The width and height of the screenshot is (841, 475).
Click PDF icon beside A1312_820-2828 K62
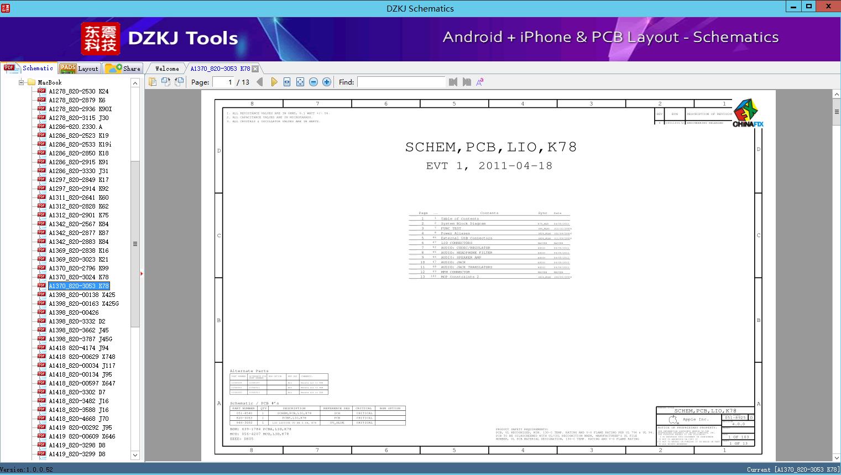(x=41, y=206)
